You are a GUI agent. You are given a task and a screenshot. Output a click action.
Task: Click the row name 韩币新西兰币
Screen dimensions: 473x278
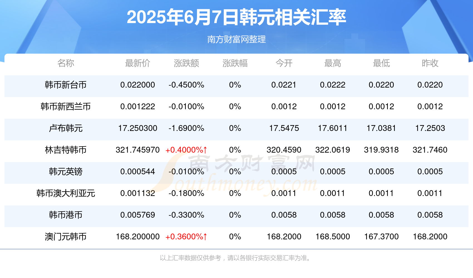pos(66,106)
